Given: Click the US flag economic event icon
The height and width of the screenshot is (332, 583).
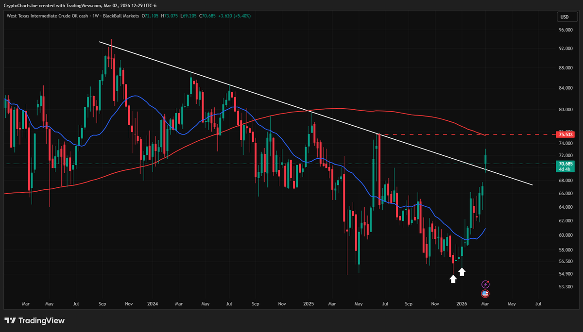Looking at the screenshot, I should tap(485, 294).
